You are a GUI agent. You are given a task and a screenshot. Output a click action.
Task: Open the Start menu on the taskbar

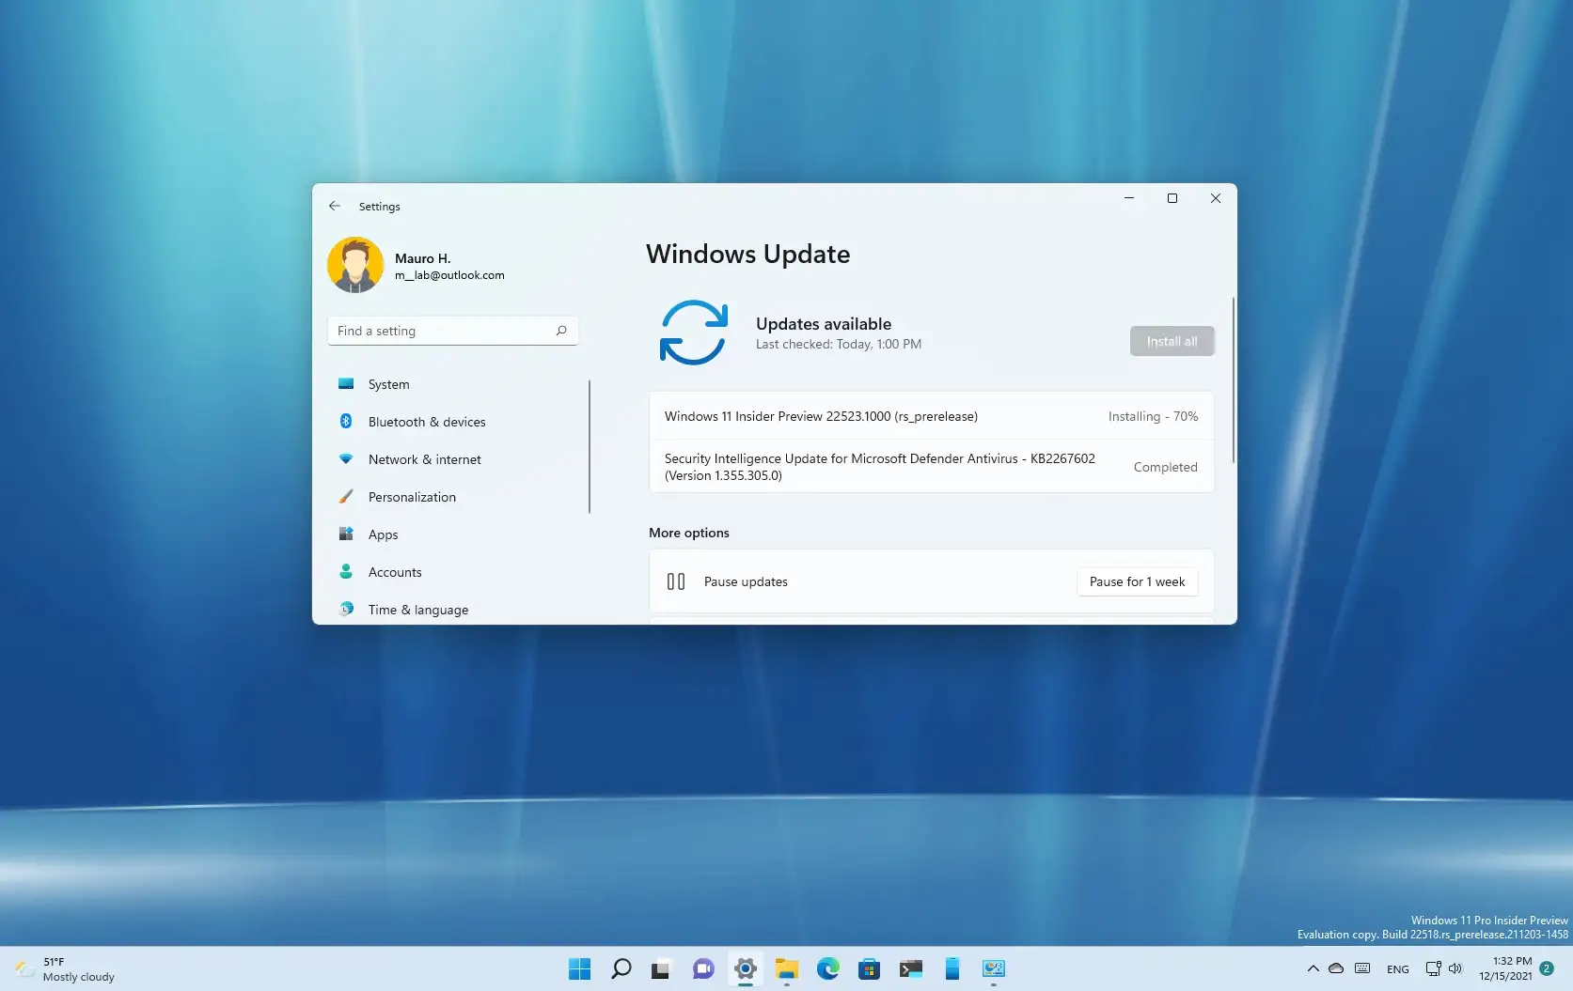pos(580,968)
